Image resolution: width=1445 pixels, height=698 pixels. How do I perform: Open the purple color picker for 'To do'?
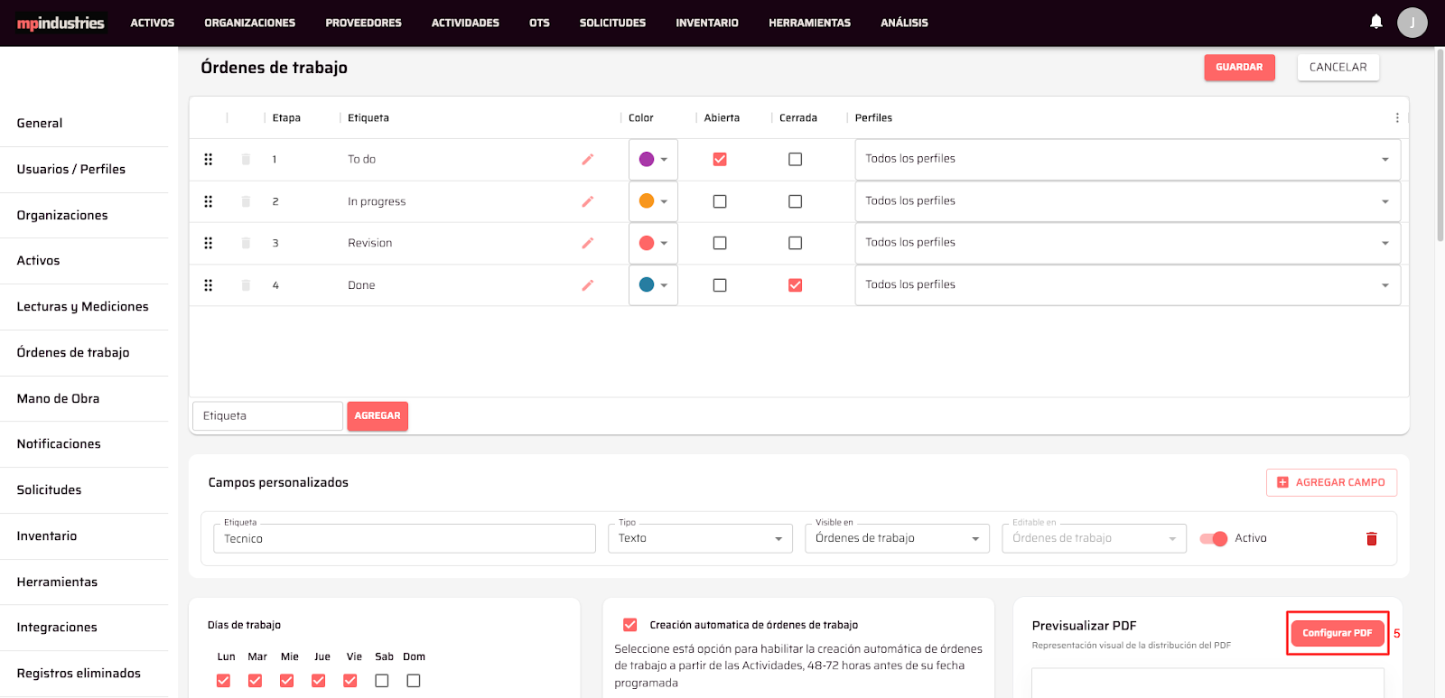coord(653,160)
